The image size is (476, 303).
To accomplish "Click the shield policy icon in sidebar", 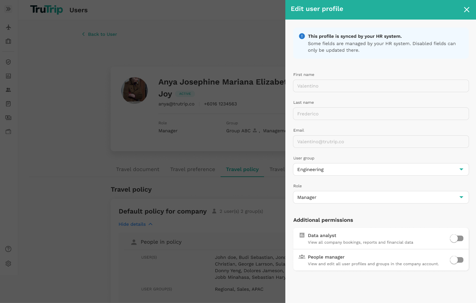I will click(x=8, y=62).
